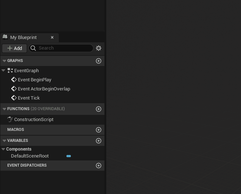Click the plus icon in GRAPHS header
The height and width of the screenshot is (194, 241).
coord(99,61)
